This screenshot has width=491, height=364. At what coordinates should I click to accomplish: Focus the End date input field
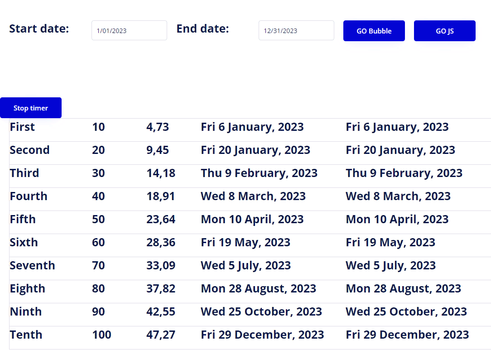(x=296, y=30)
